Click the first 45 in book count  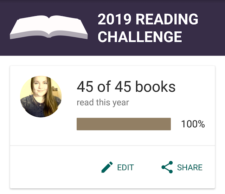[85, 86]
